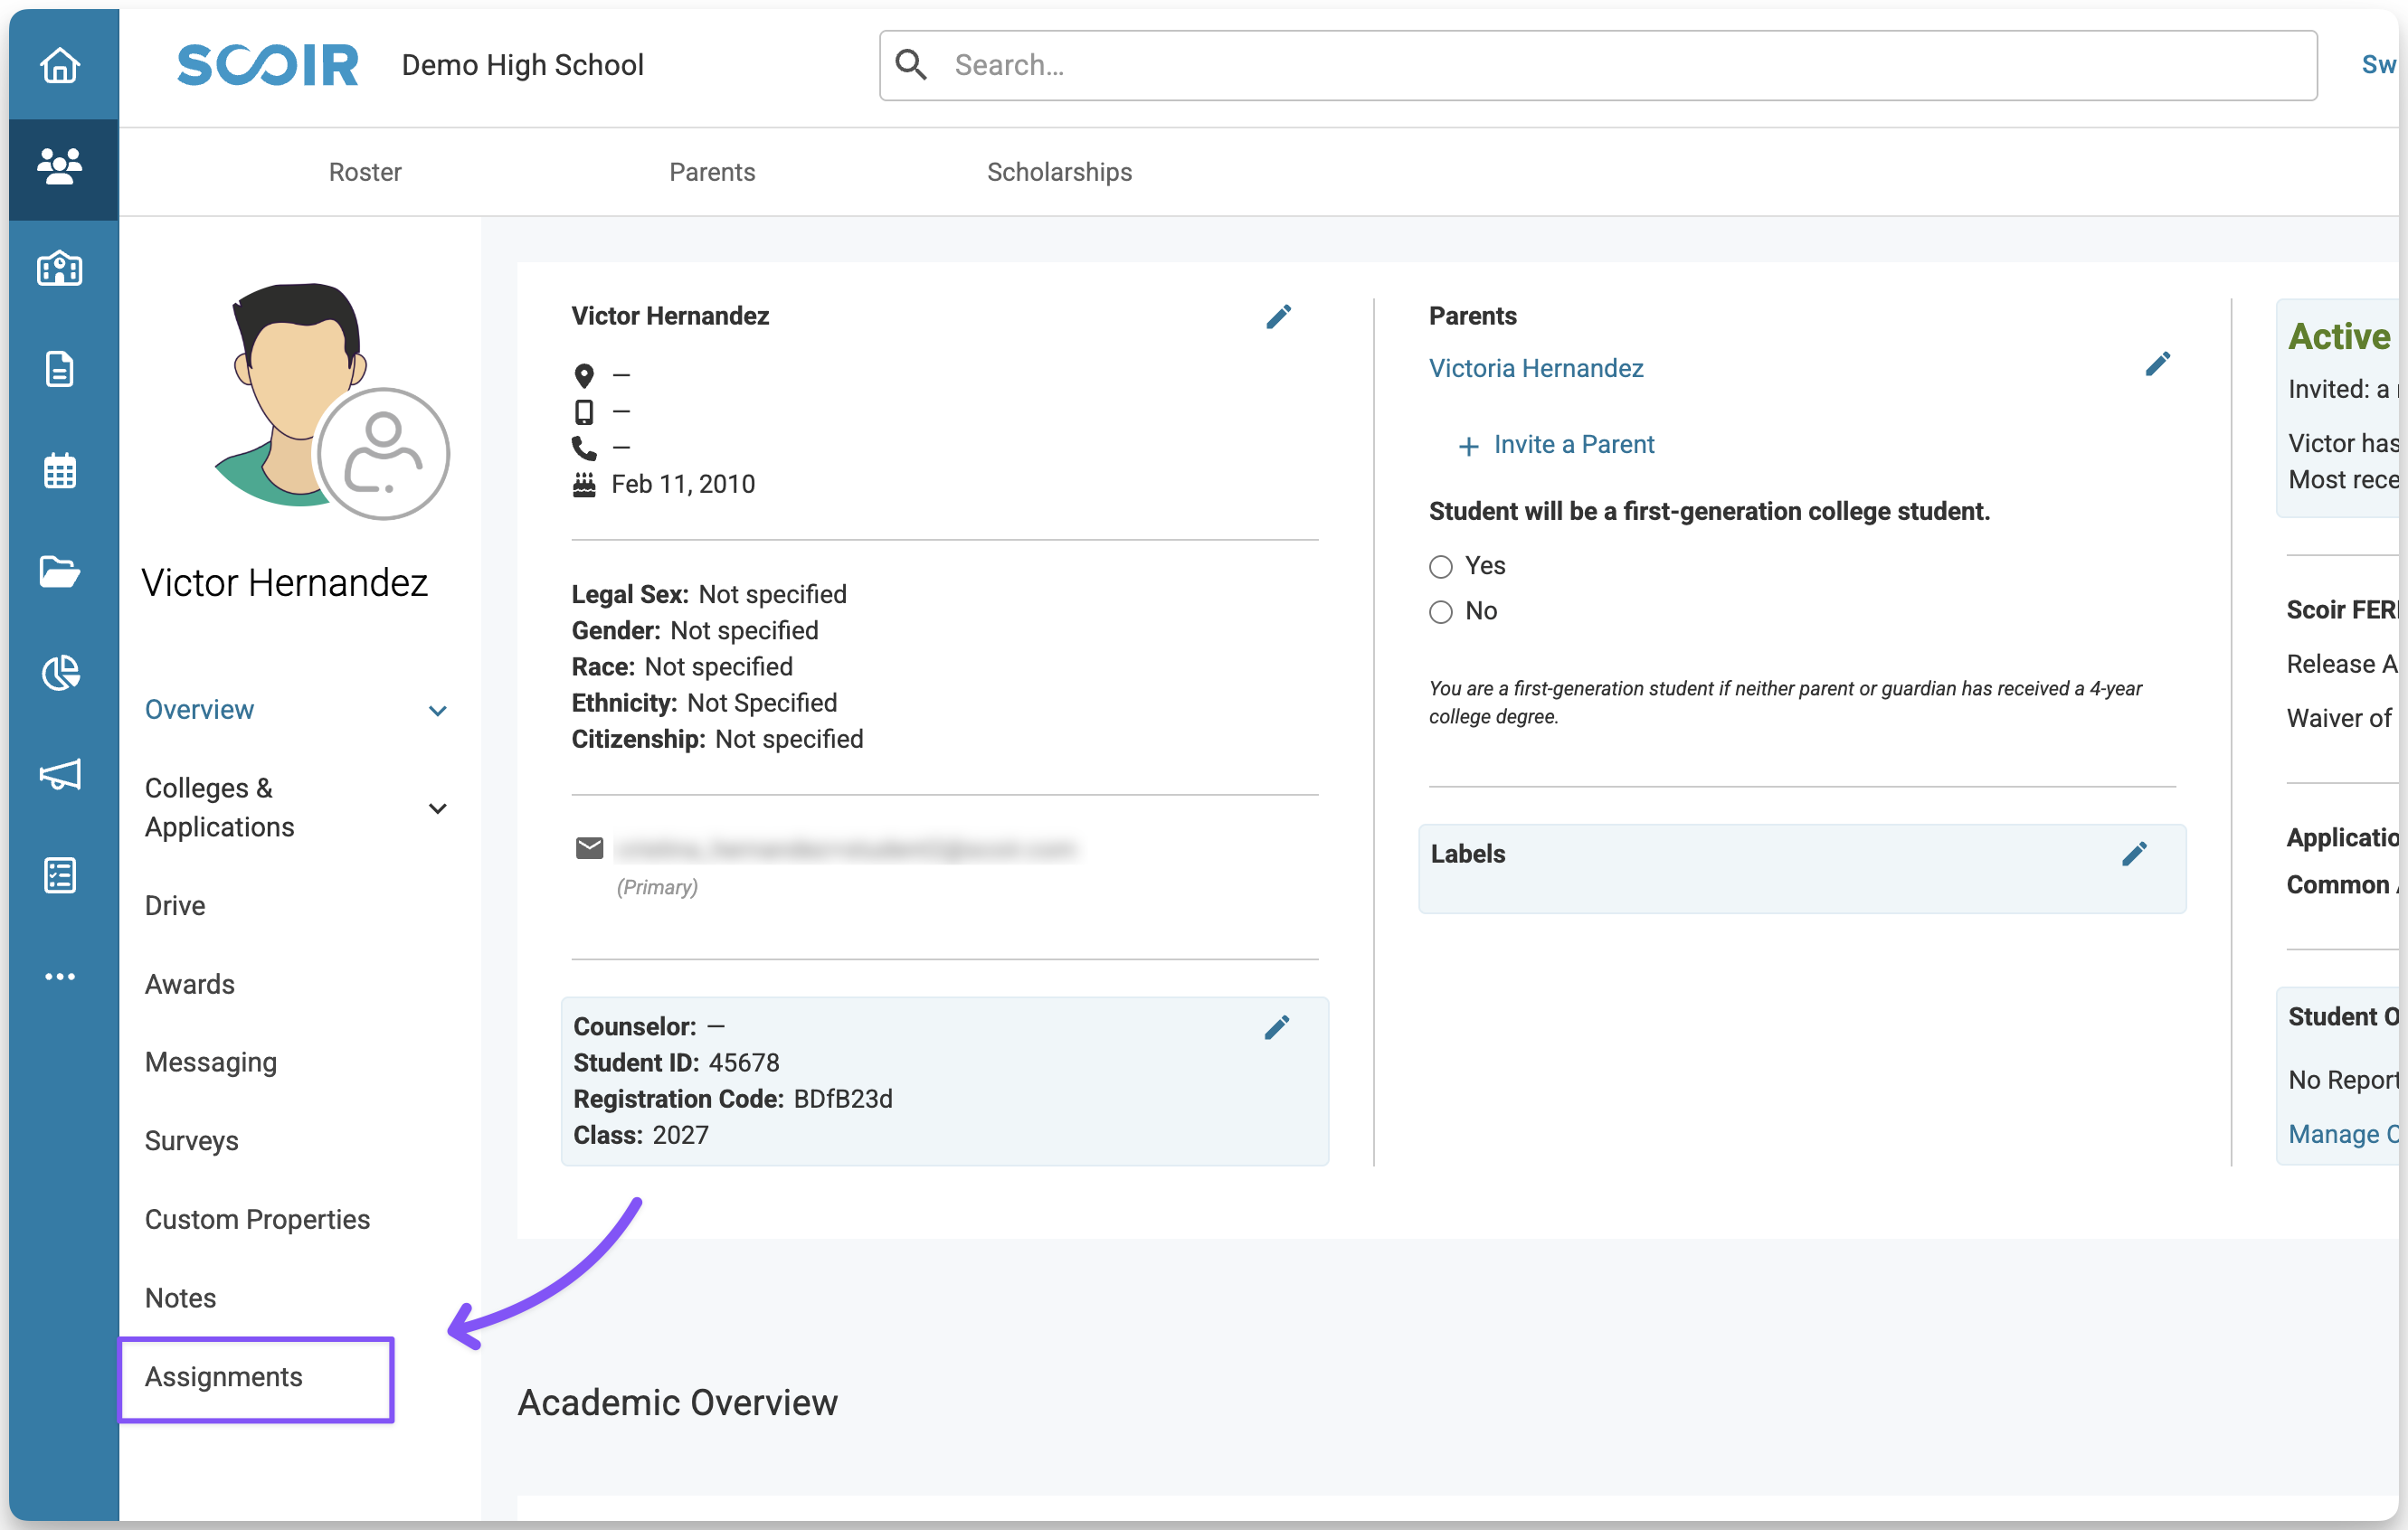Click the open folder sidebar icon

(x=60, y=571)
